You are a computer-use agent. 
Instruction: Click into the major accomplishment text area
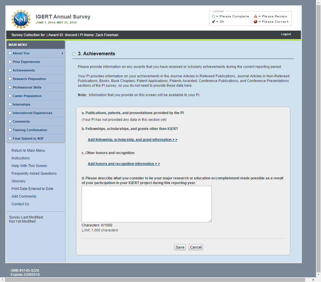(x=146, y=204)
